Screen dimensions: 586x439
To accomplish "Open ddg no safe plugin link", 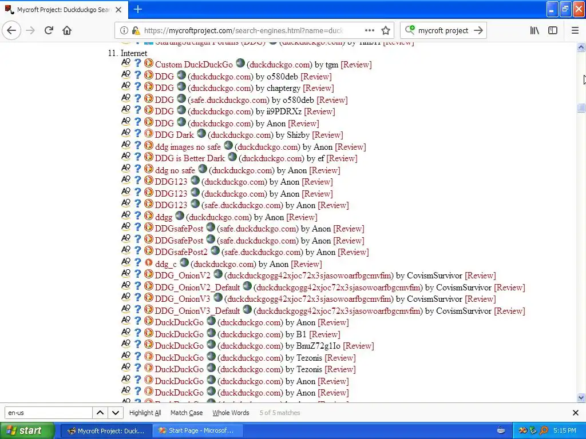I will coord(175,170).
